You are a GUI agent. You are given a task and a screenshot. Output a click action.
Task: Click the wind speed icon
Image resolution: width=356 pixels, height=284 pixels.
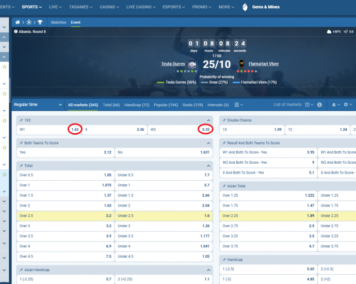[346, 31]
